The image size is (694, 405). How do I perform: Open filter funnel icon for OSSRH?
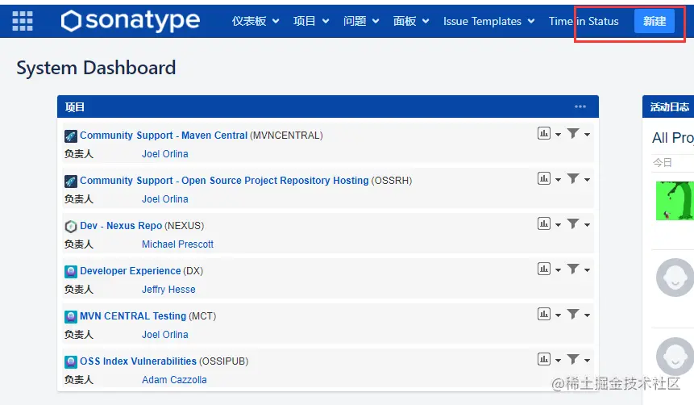click(573, 178)
